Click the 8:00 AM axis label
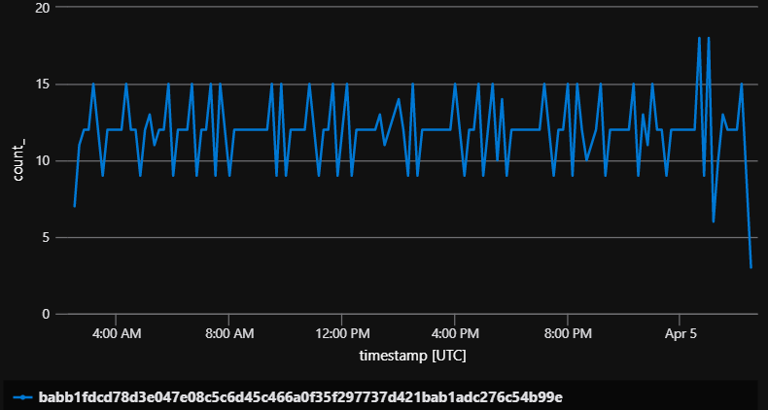This screenshot has height=410, width=768. pyautogui.click(x=229, y=334)
